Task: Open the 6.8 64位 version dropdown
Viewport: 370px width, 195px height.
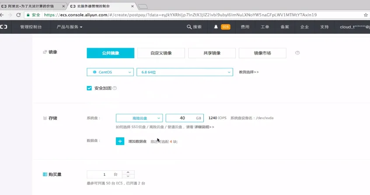Action: [x=185, y=72]
